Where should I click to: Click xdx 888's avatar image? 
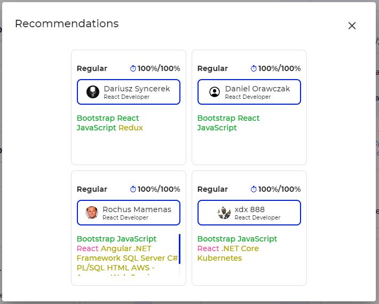224,213
